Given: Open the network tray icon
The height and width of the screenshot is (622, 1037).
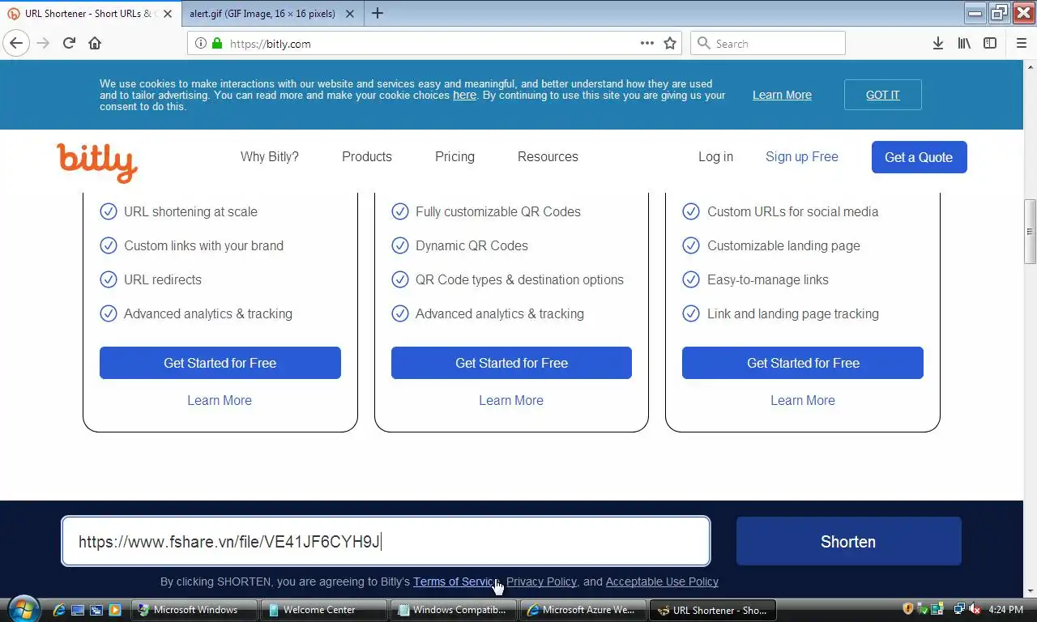Looking at the screenshot, I should coord(959,609).
